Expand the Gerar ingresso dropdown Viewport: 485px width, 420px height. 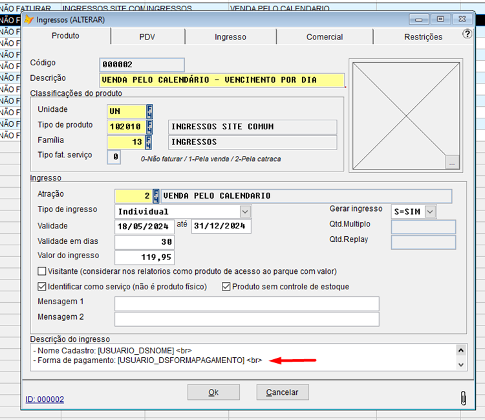click(430, 212)
